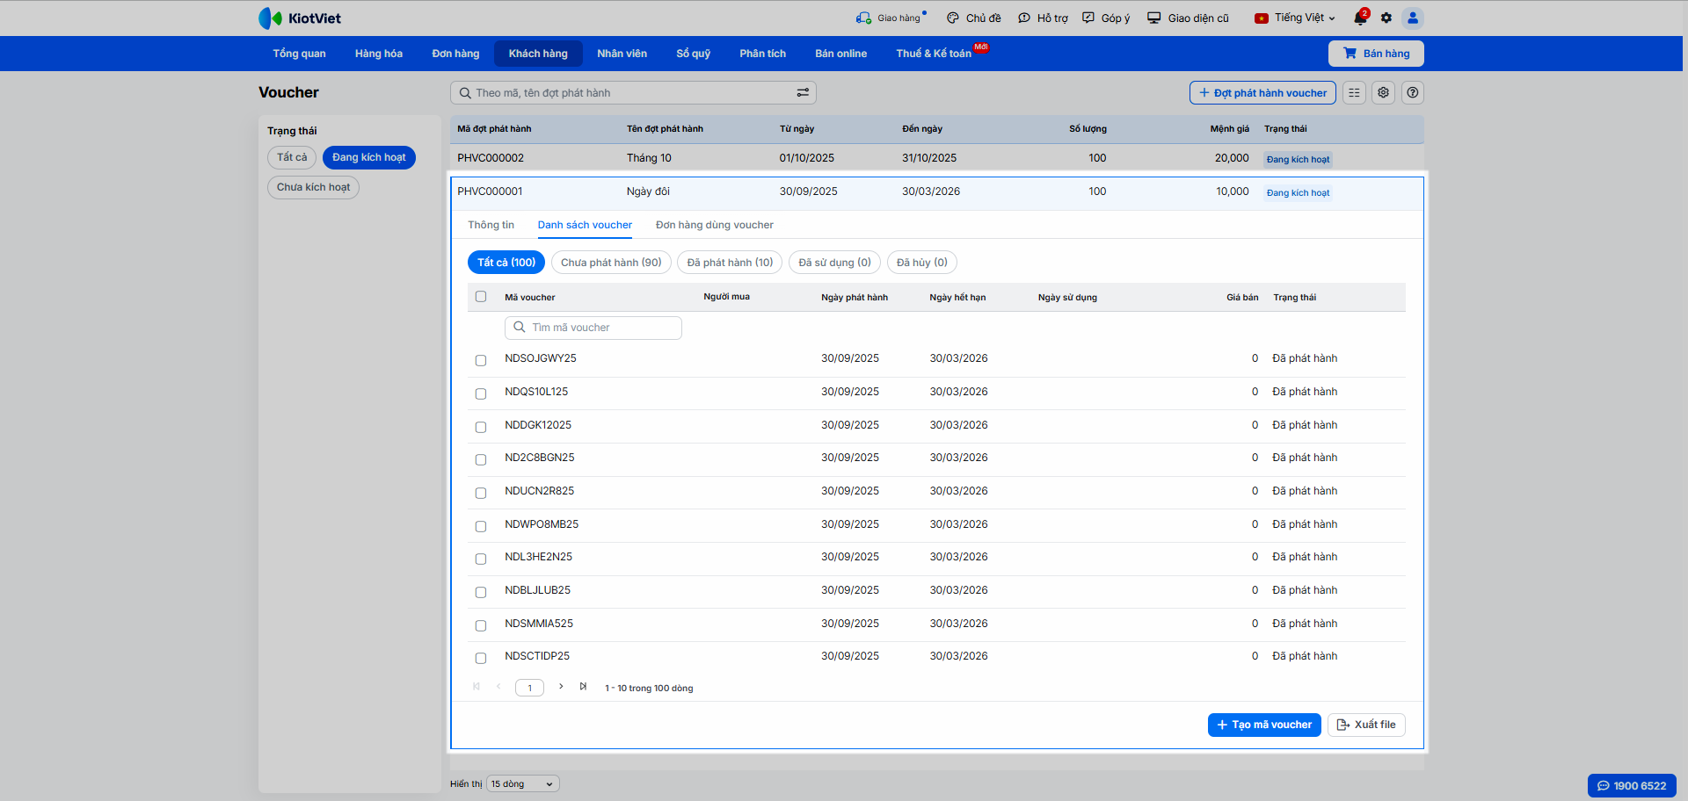Screen dimensions: 1688x801
Task: Go to next page of vouchers
Action: click(x=561, y=687)
